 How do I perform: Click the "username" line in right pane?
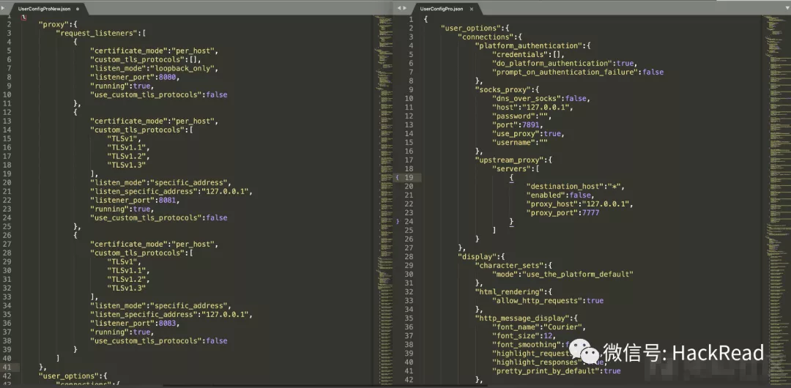519,142
